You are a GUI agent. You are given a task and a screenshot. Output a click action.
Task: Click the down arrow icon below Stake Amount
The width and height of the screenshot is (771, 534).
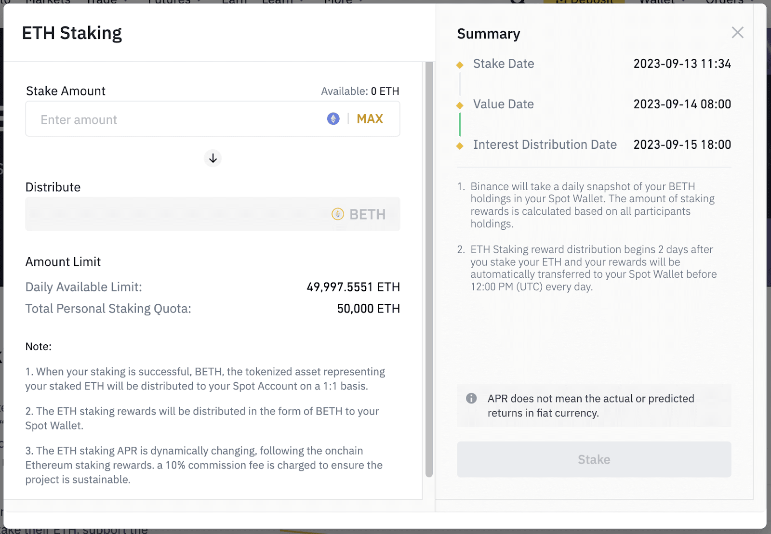pyautogui.click(x=213, y=158)
